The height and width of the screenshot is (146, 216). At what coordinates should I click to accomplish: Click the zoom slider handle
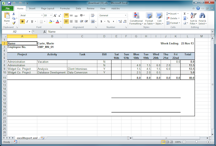pos(196,142)
